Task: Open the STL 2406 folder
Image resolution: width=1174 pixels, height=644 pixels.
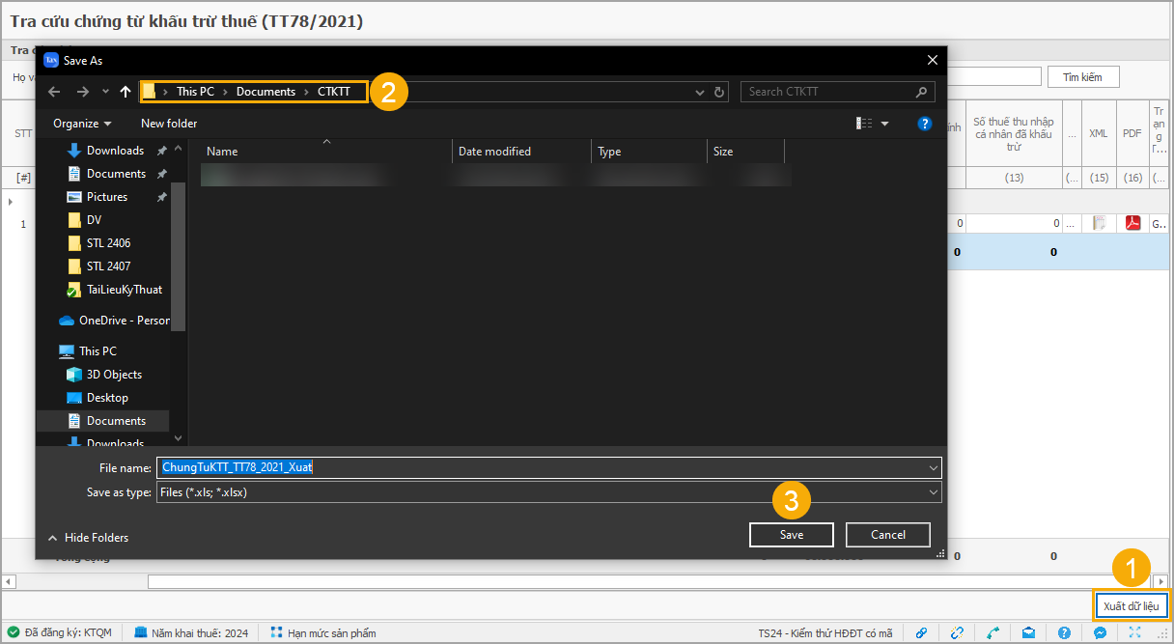Action: point(108,243)
